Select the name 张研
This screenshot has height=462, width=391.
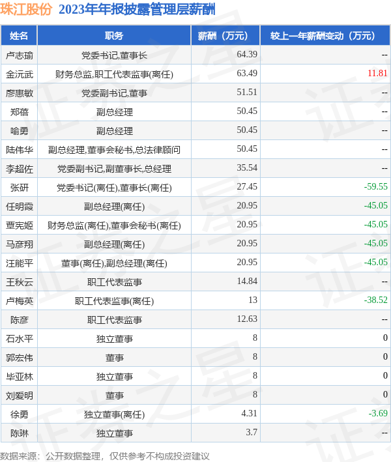20,188
